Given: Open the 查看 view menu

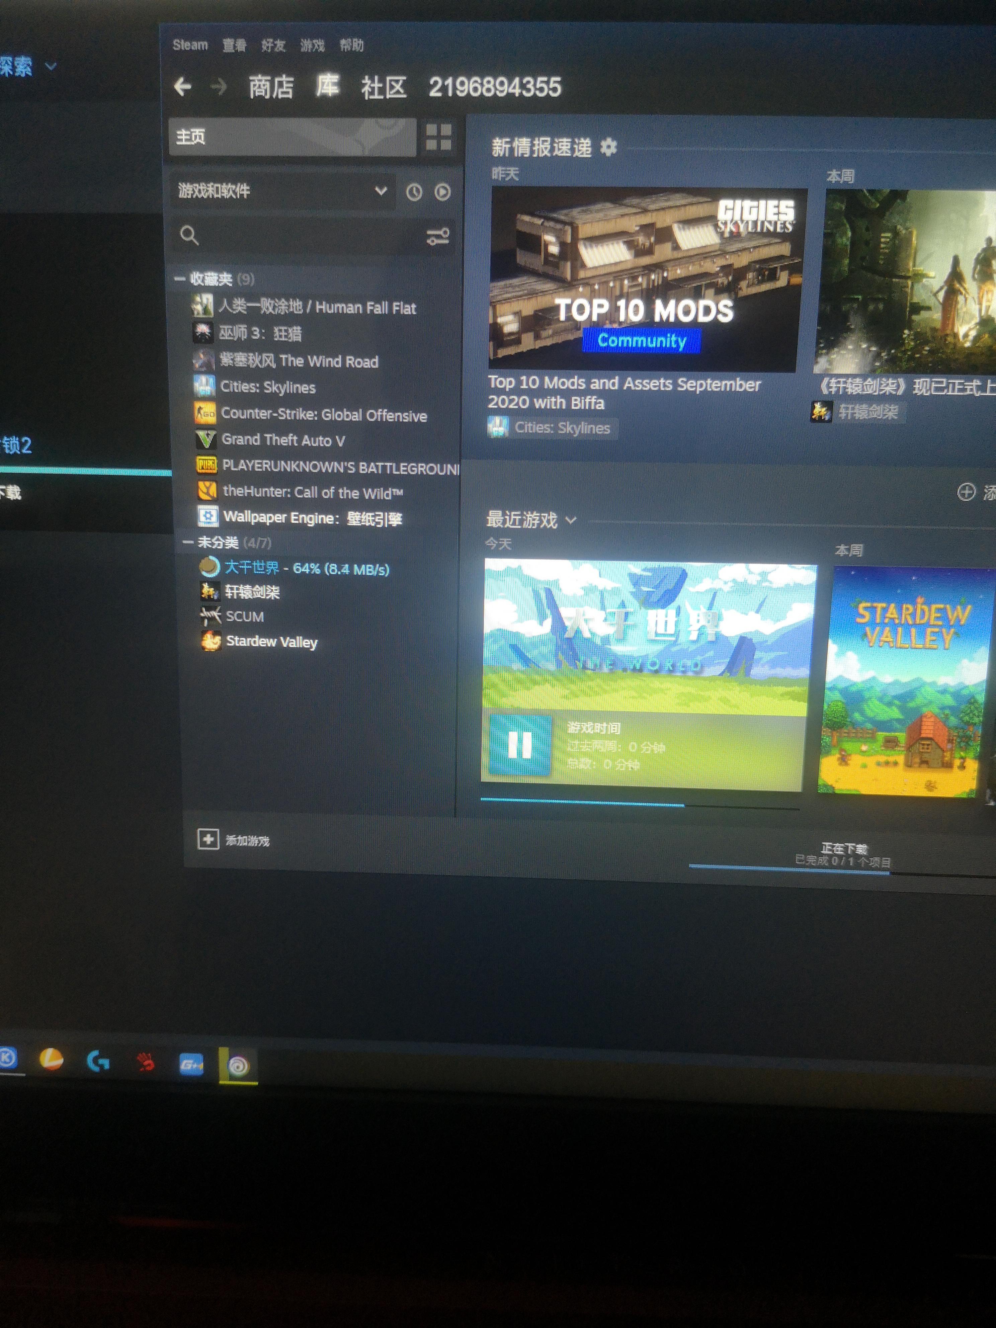Looking at the screenshot, I should [x=234, y=46].
